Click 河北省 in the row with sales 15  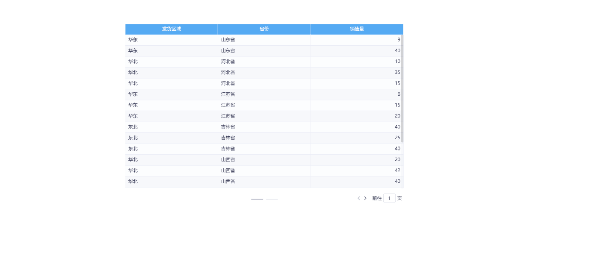pyautogui.click(x=228, y=83)
